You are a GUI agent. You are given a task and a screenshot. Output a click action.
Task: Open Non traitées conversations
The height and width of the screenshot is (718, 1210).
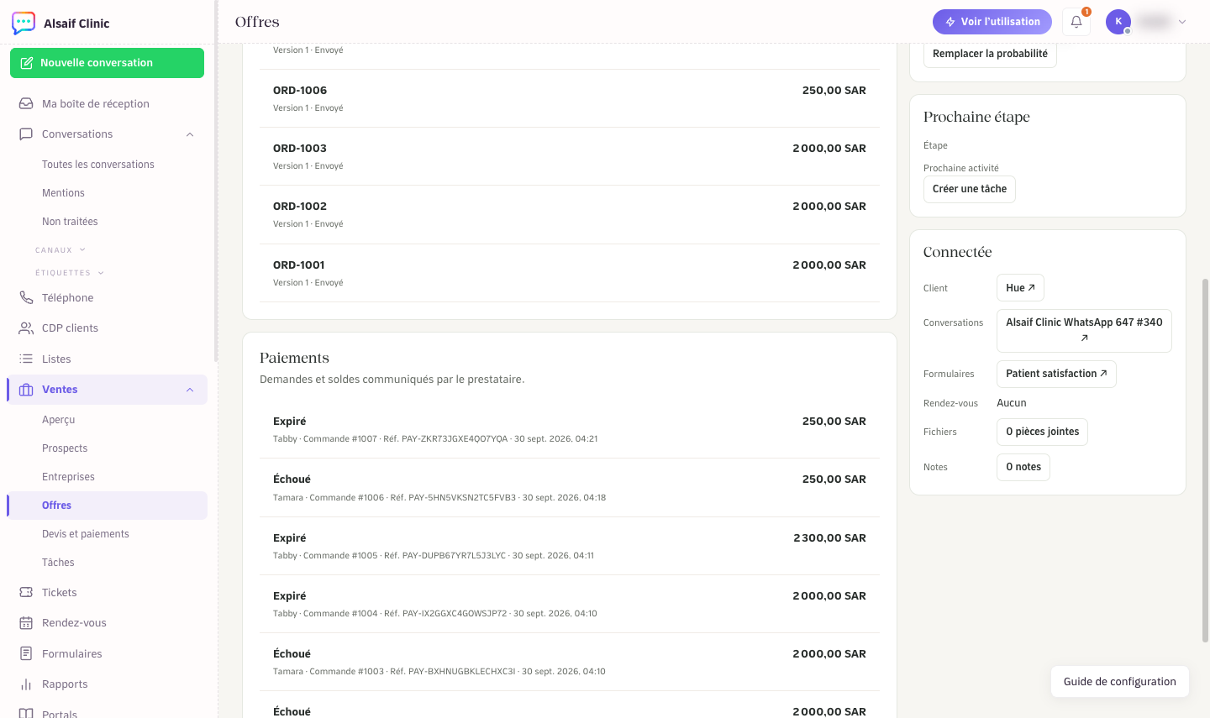(70, 222)
